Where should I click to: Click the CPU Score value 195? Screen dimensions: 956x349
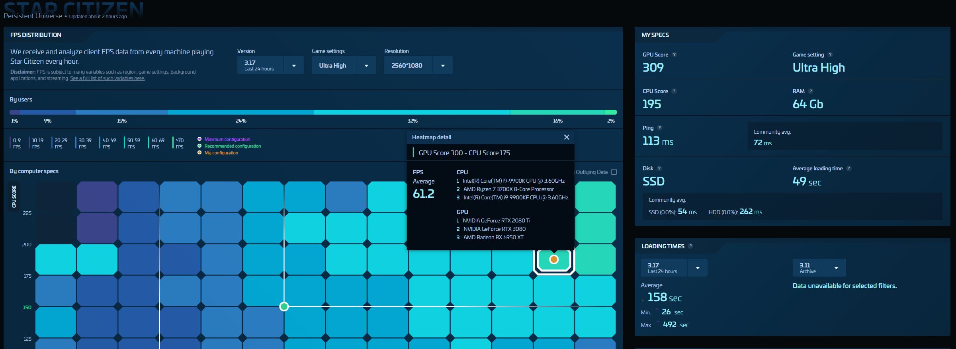pos(652,104)
